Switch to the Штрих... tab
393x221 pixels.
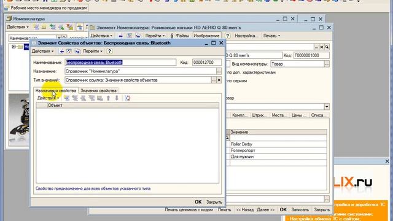coord(259,115)
